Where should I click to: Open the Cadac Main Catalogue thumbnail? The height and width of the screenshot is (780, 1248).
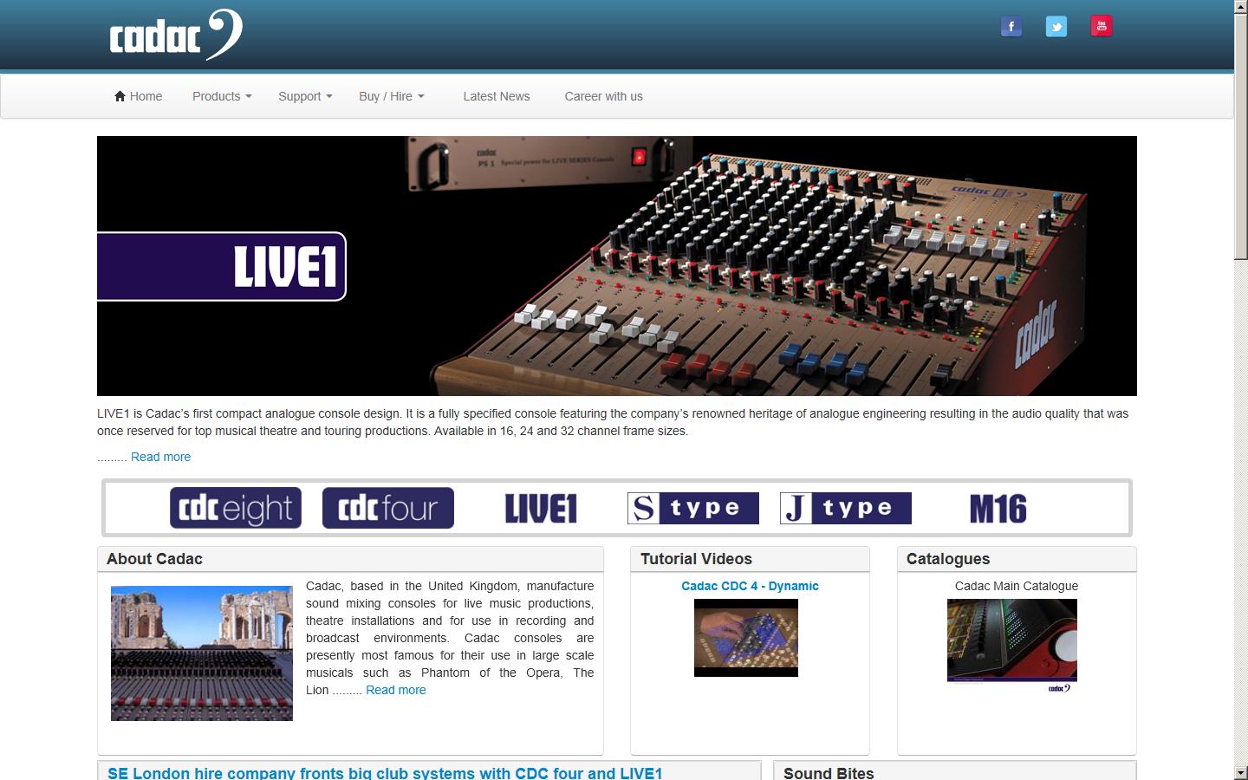pyautogui.click(x=1011, y=640)
